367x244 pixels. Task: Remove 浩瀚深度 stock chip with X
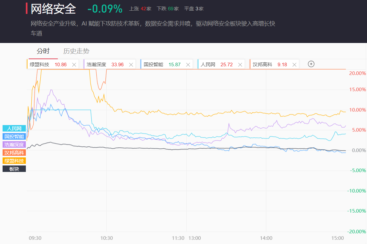[x=131, y=65]
